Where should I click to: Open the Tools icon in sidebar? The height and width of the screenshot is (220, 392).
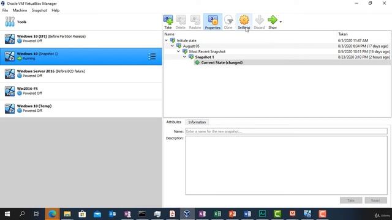pyautogui.click(x=10, y=22)
